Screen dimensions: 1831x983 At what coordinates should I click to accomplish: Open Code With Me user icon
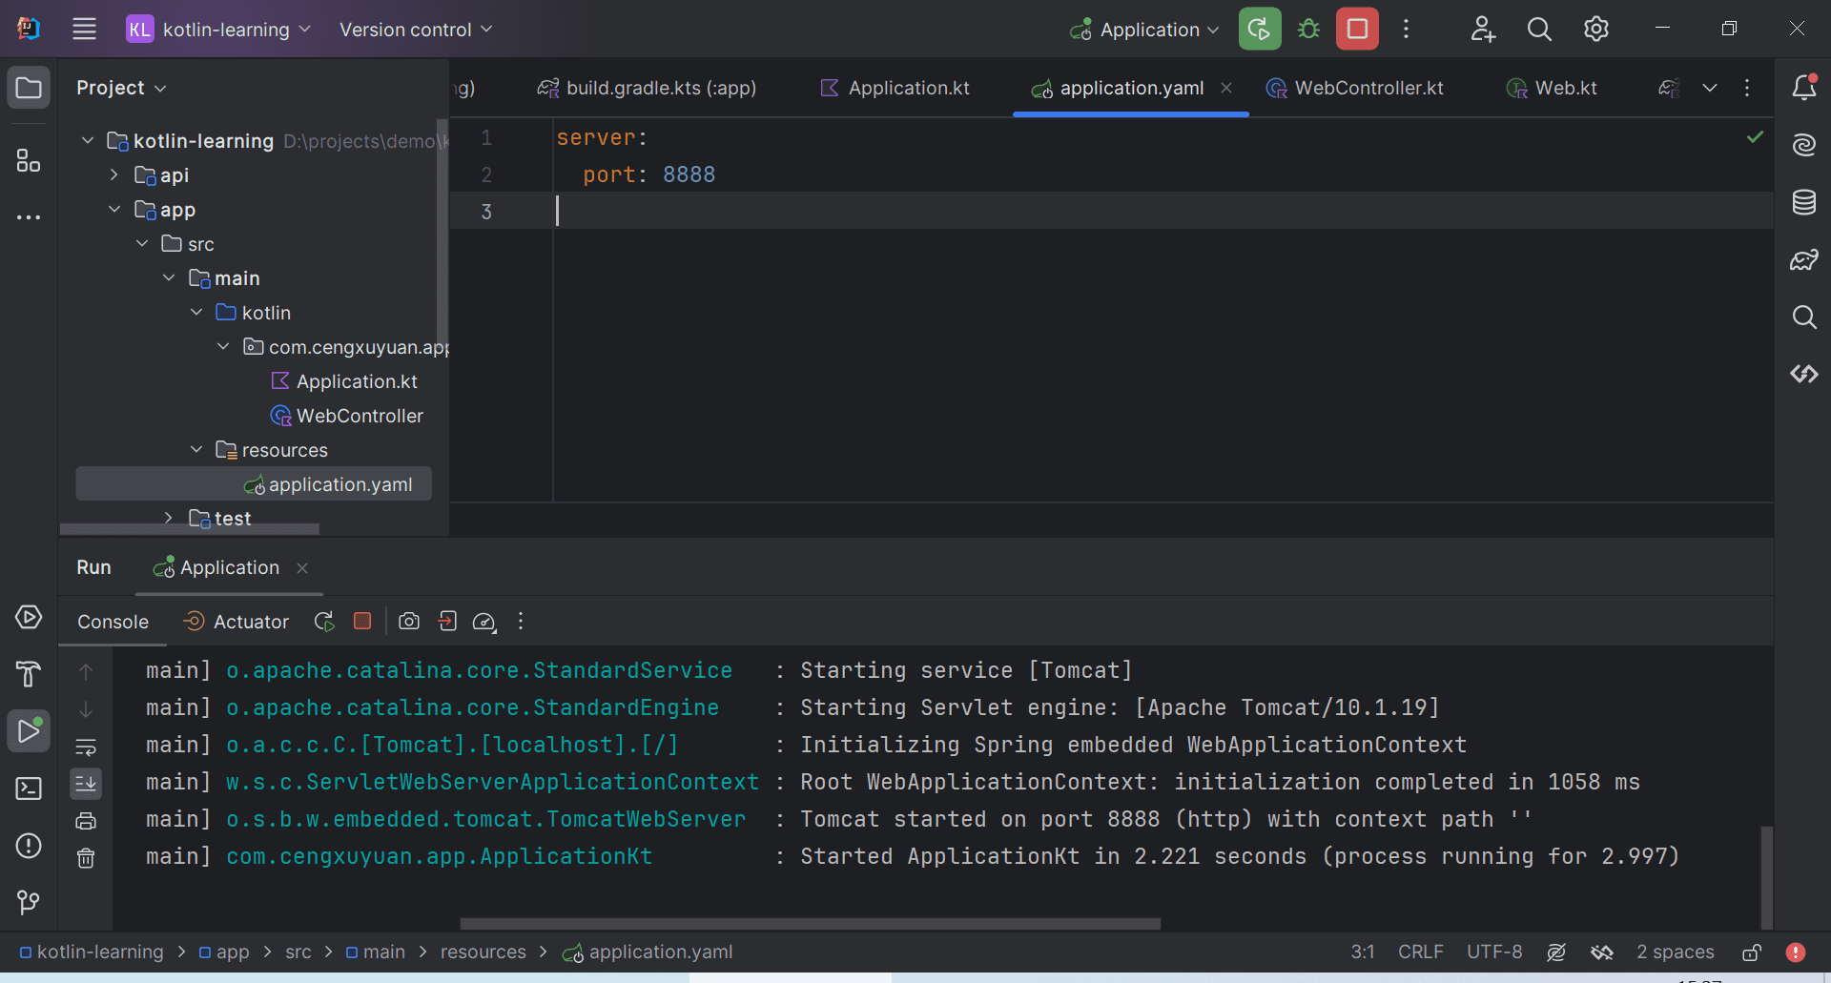pos(1482,29)
